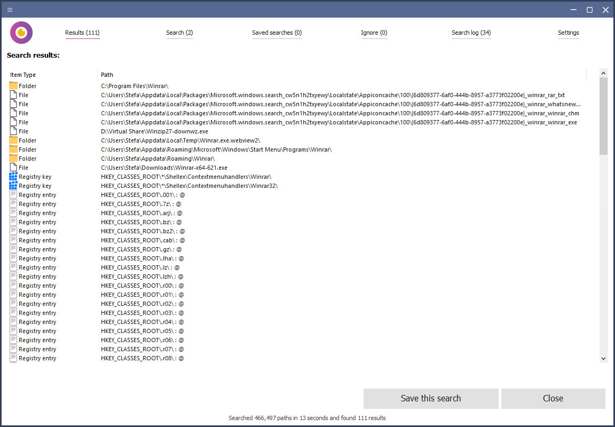Click the Save this search button

(431, 398)
